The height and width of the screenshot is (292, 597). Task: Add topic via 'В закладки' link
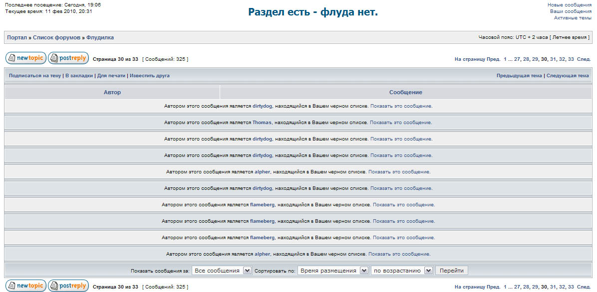(x=79, y=76)
